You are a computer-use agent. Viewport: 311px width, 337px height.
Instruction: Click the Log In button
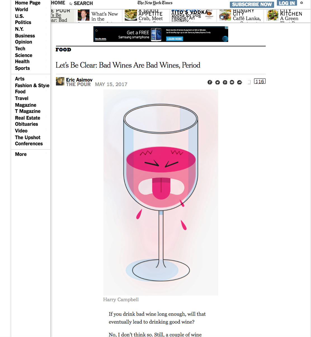click(x=287, y=3)
